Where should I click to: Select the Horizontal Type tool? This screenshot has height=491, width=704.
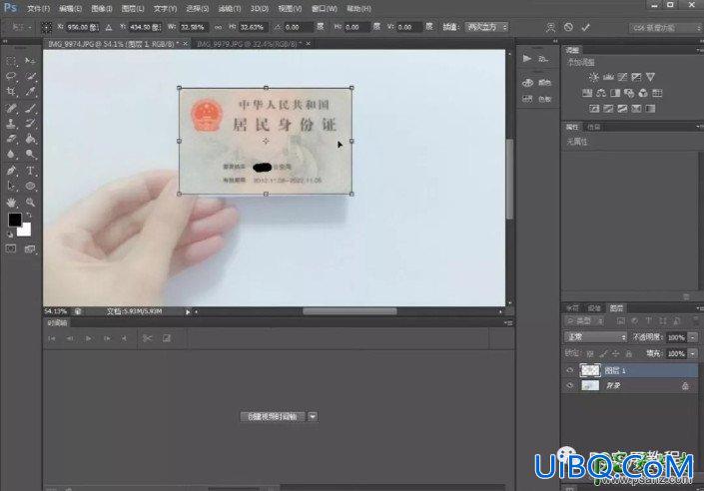point(30,170)
